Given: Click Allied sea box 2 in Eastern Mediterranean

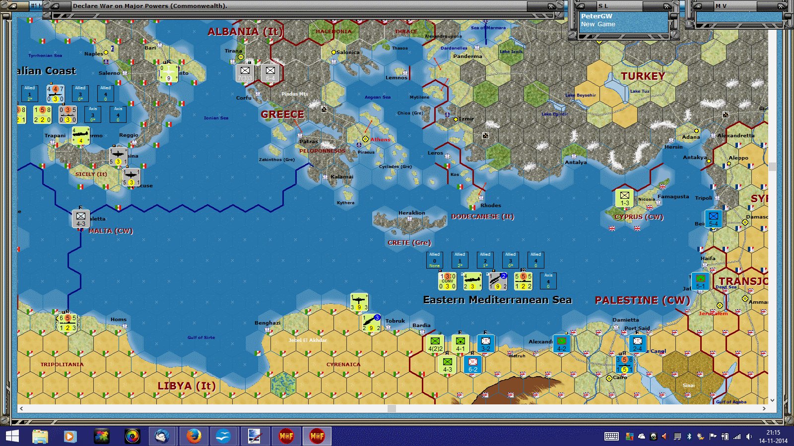Looking at the screenshot, I should (x=485, y=260).
